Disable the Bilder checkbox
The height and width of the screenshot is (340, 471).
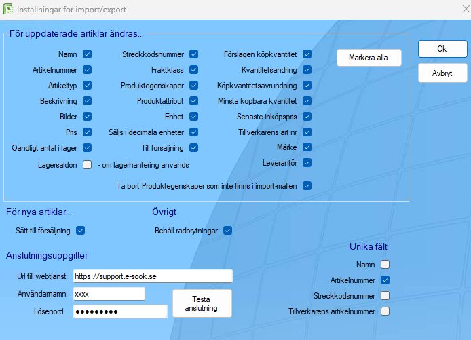[87, 117]
